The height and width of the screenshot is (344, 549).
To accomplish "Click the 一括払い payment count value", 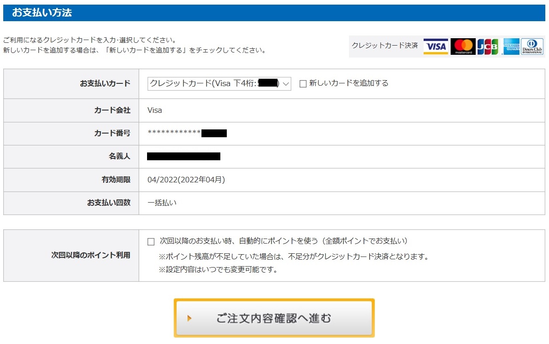I will pyautogui.click(x=162, y=203).
